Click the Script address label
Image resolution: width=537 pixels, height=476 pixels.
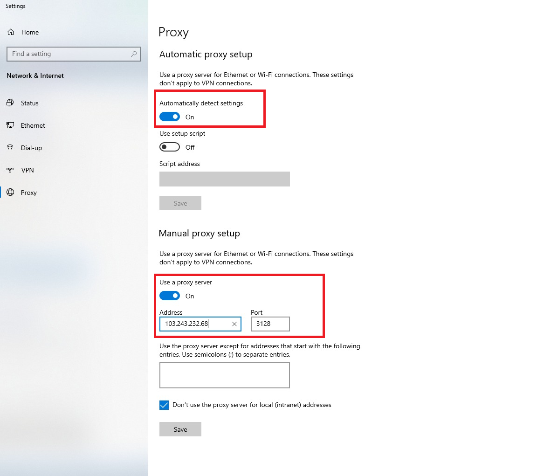click(x=179, y=164)
